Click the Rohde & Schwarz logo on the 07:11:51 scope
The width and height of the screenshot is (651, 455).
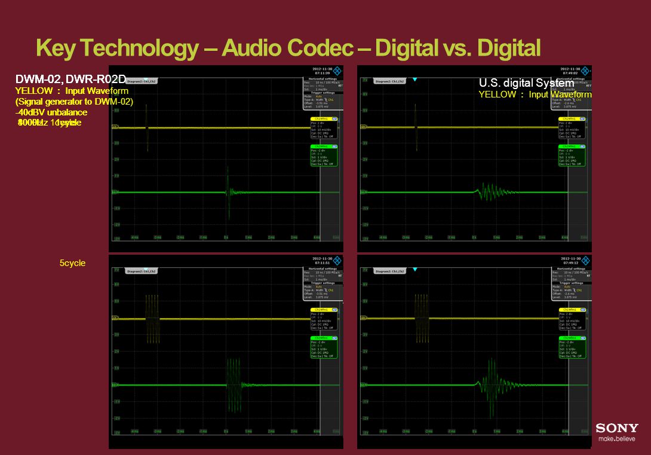(x=337, y=261)
